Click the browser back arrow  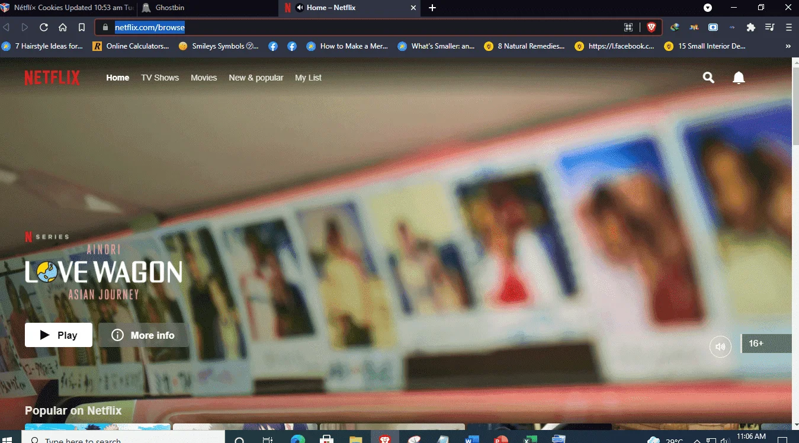(7, 27)
